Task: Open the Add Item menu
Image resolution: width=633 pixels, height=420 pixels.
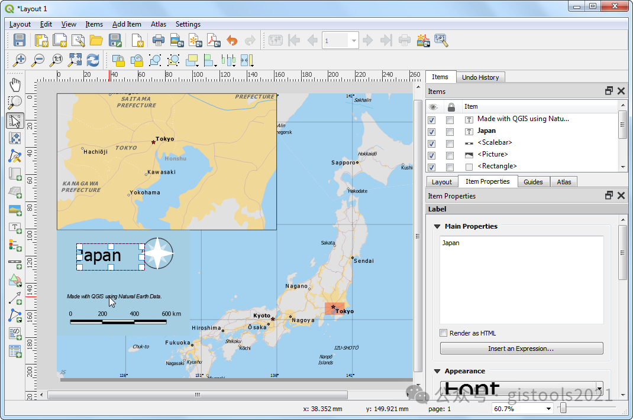Action: click(x=127, y=24)
